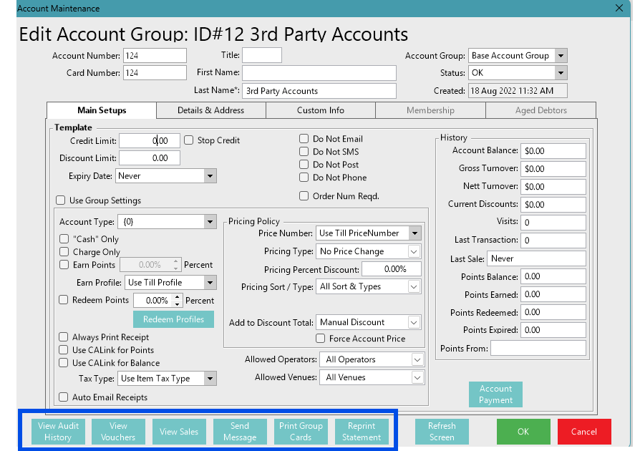Viewport: 635px width, 451px height.
Task: Enable the Stop Credit checkbox
Action: pos(190,140)
